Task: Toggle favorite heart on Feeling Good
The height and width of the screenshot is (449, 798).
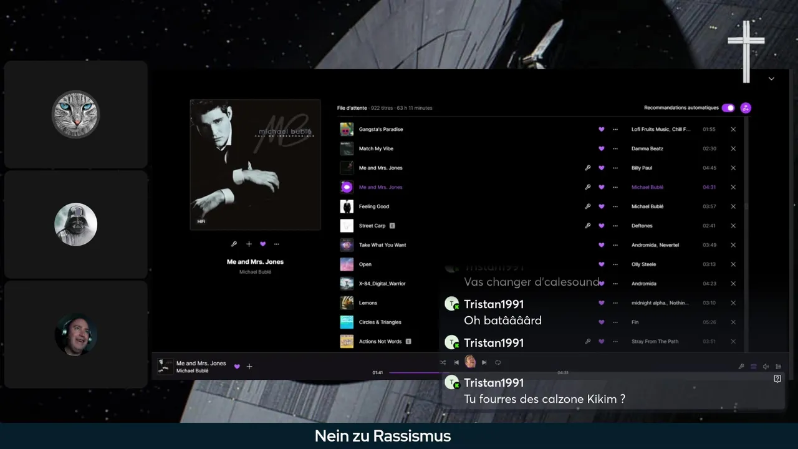Action: point(602,206)
